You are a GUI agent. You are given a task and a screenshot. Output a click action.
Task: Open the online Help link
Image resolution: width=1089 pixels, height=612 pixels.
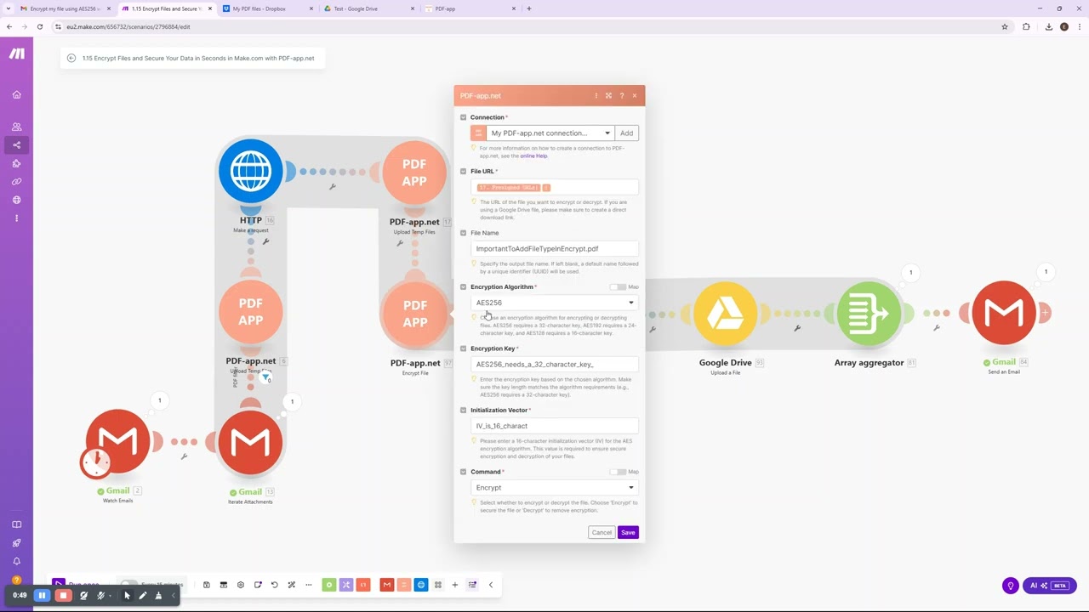(534, 156)
